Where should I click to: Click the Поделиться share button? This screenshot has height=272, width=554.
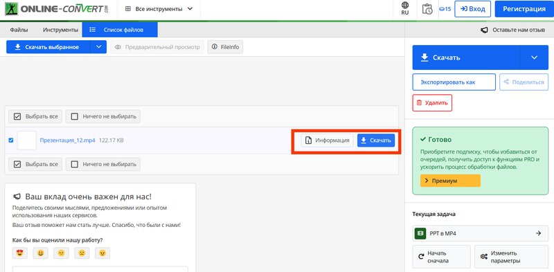point(524,82)
